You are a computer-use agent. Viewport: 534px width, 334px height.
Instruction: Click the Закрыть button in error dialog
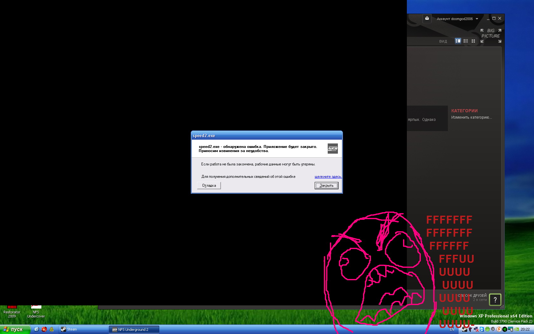(x=326, y=185)
